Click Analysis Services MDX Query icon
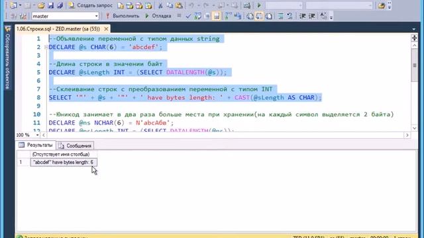The height and width of the screenshot is (238, 424). tap(130, 5)
